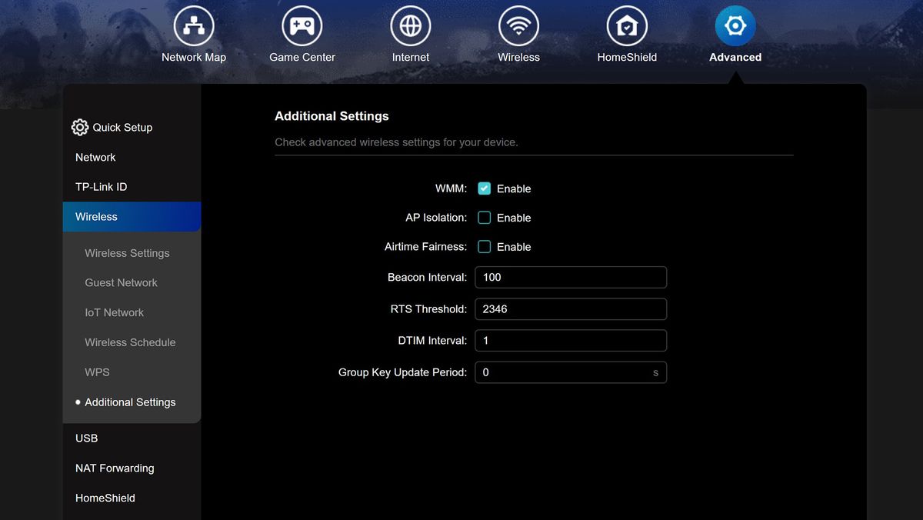Open the Network Map icon

pos(193,25)
